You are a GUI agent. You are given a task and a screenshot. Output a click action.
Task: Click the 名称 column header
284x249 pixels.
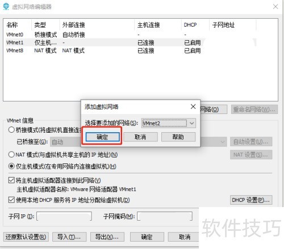click(18, 25)
